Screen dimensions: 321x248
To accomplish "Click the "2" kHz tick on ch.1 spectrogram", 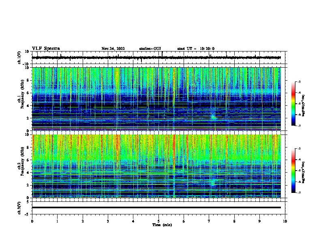I will tap(28, 118).
